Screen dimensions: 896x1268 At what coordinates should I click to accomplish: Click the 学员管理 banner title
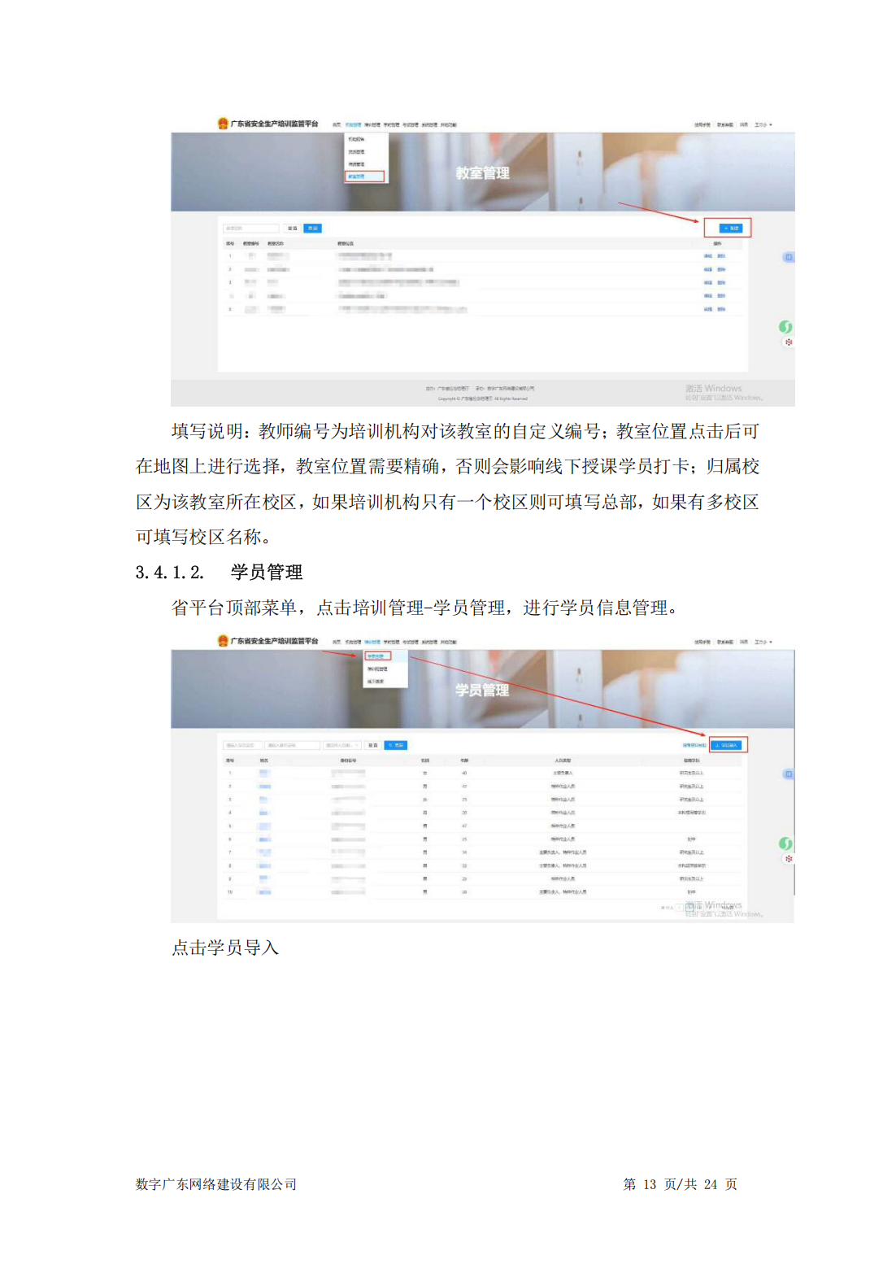coord(483,691)
